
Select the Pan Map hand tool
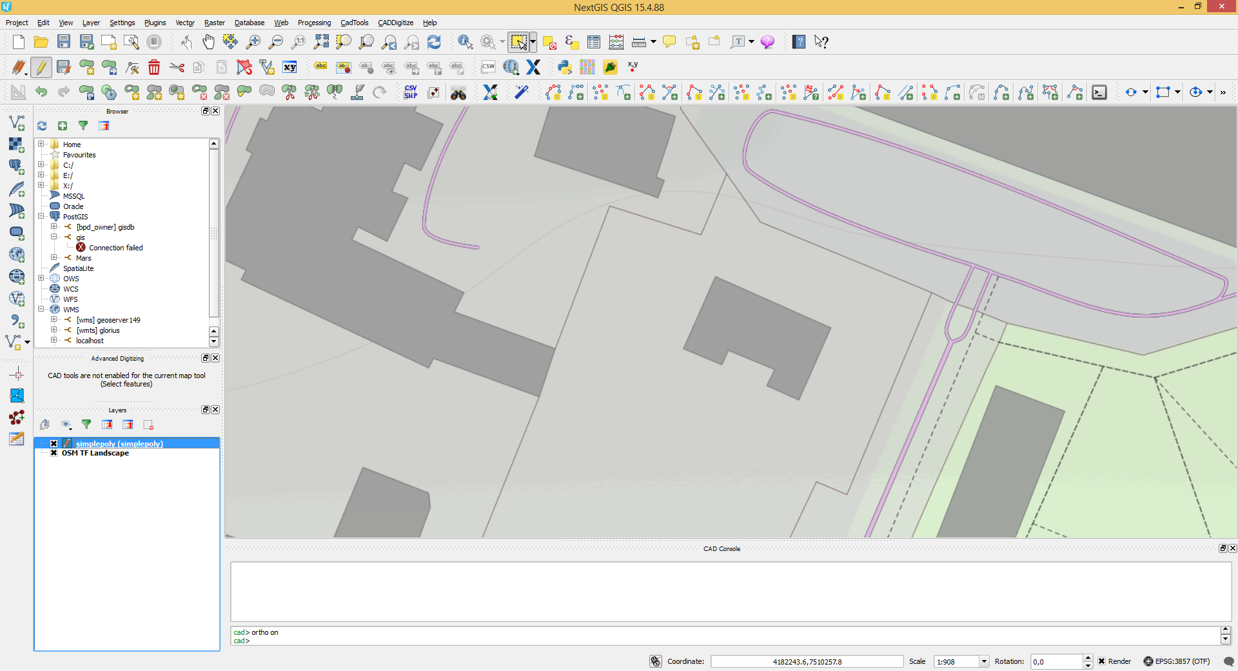pos(208,42)
